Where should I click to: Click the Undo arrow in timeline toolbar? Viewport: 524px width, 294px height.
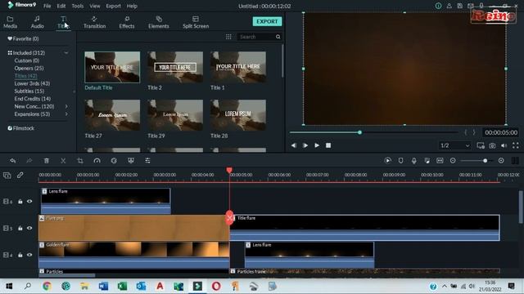click(13, 161)
